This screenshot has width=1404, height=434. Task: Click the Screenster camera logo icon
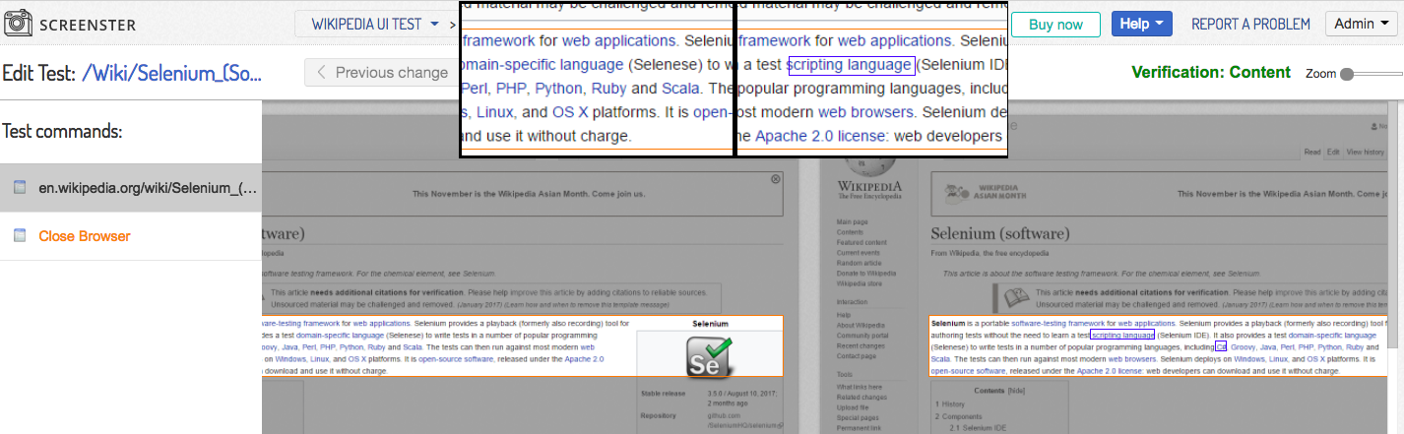point(17,25)
